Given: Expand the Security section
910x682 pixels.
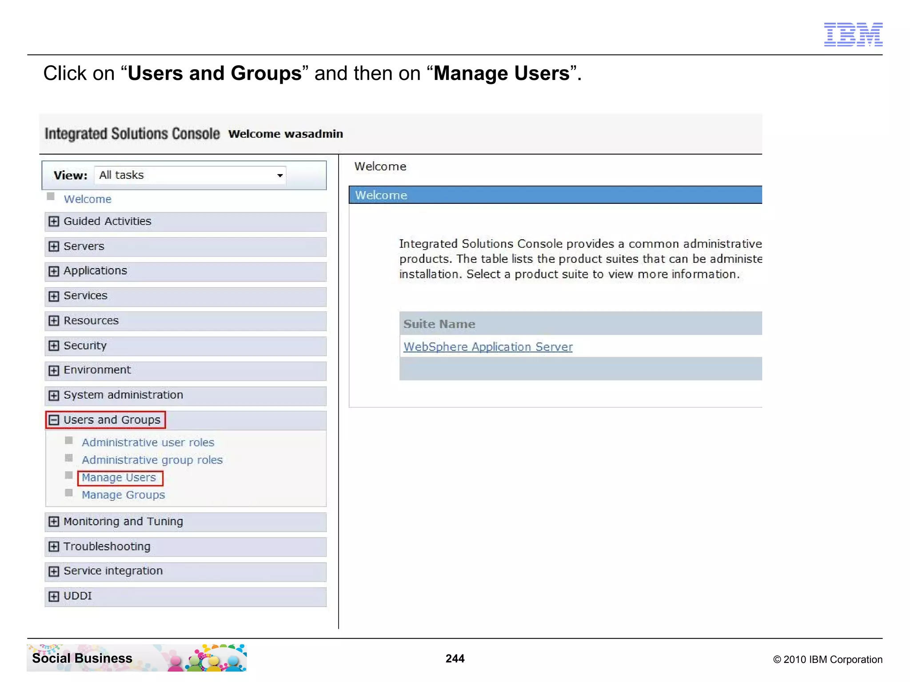Looking at the screenshot, I should coord(54,345).
